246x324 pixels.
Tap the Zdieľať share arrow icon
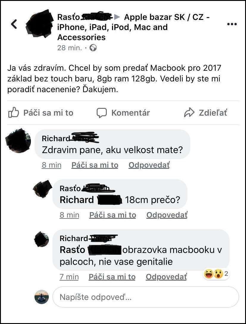coord(189,113)
